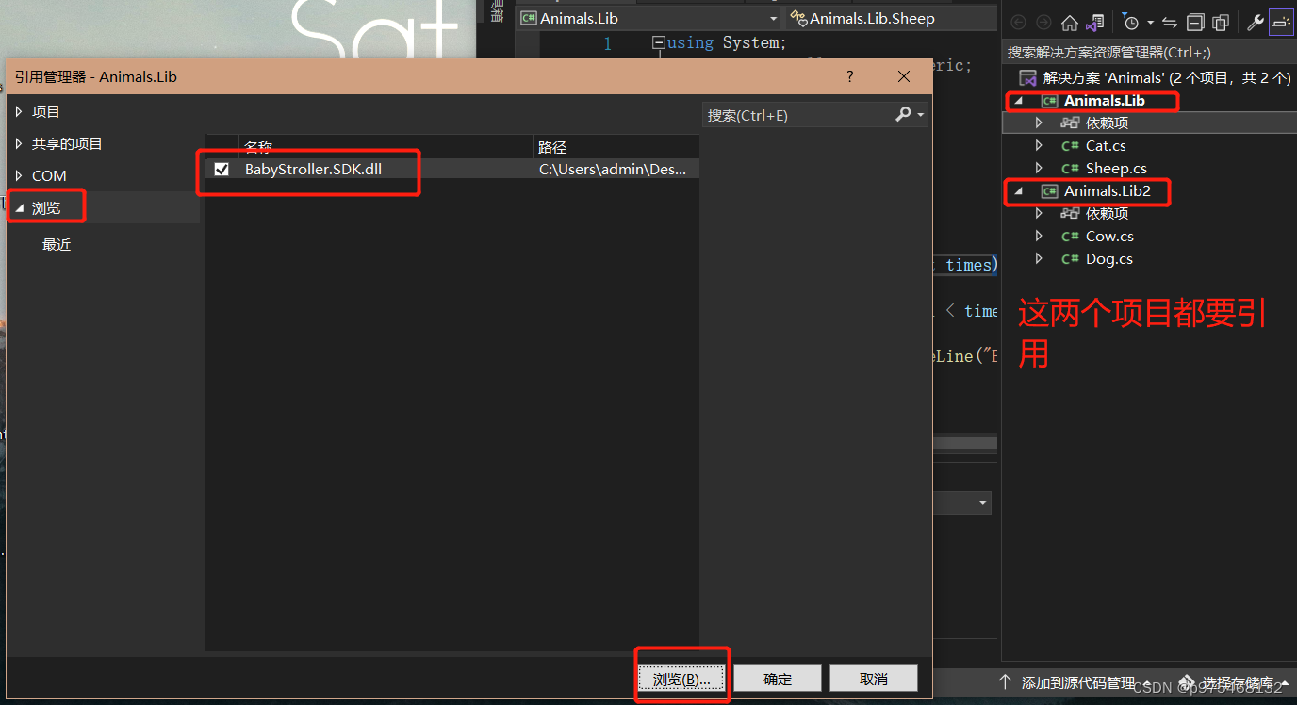Image resolution: width=1297 pixels, height=705 pixels.
Task: Expand the COM category
Action: [x=19, y=176]
